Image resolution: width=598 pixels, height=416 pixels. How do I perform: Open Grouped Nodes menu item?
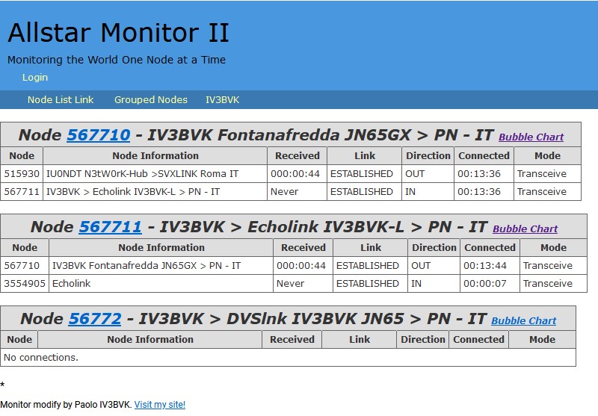(151, 100)
